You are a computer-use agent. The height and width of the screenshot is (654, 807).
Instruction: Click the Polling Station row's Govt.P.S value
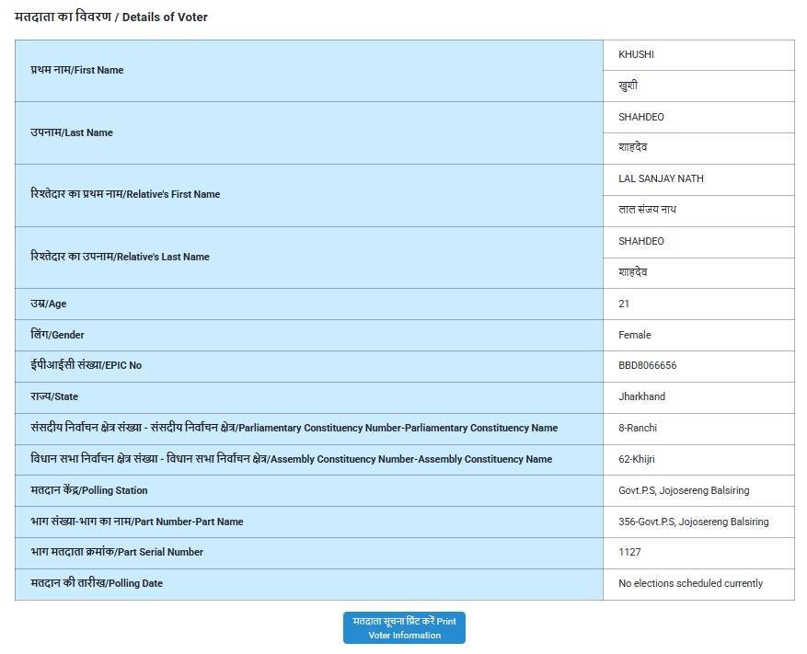(x=684, y=490)
